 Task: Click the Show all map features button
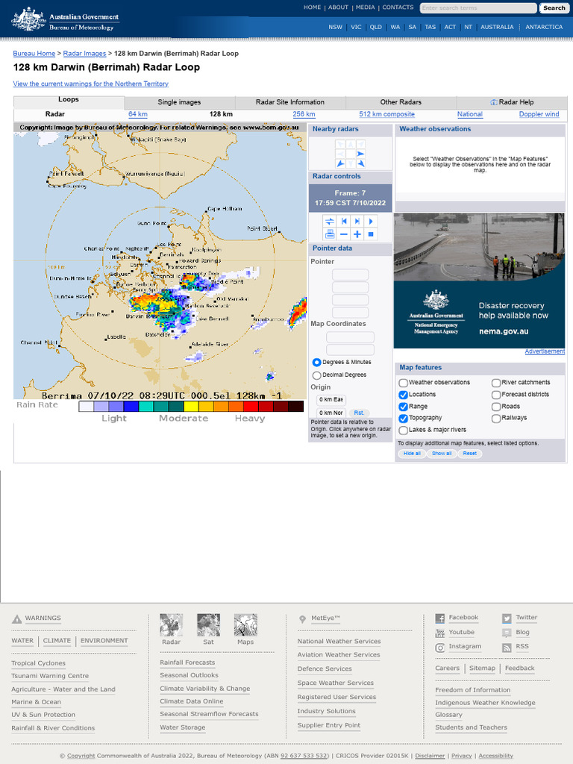(x=442, y=454)
